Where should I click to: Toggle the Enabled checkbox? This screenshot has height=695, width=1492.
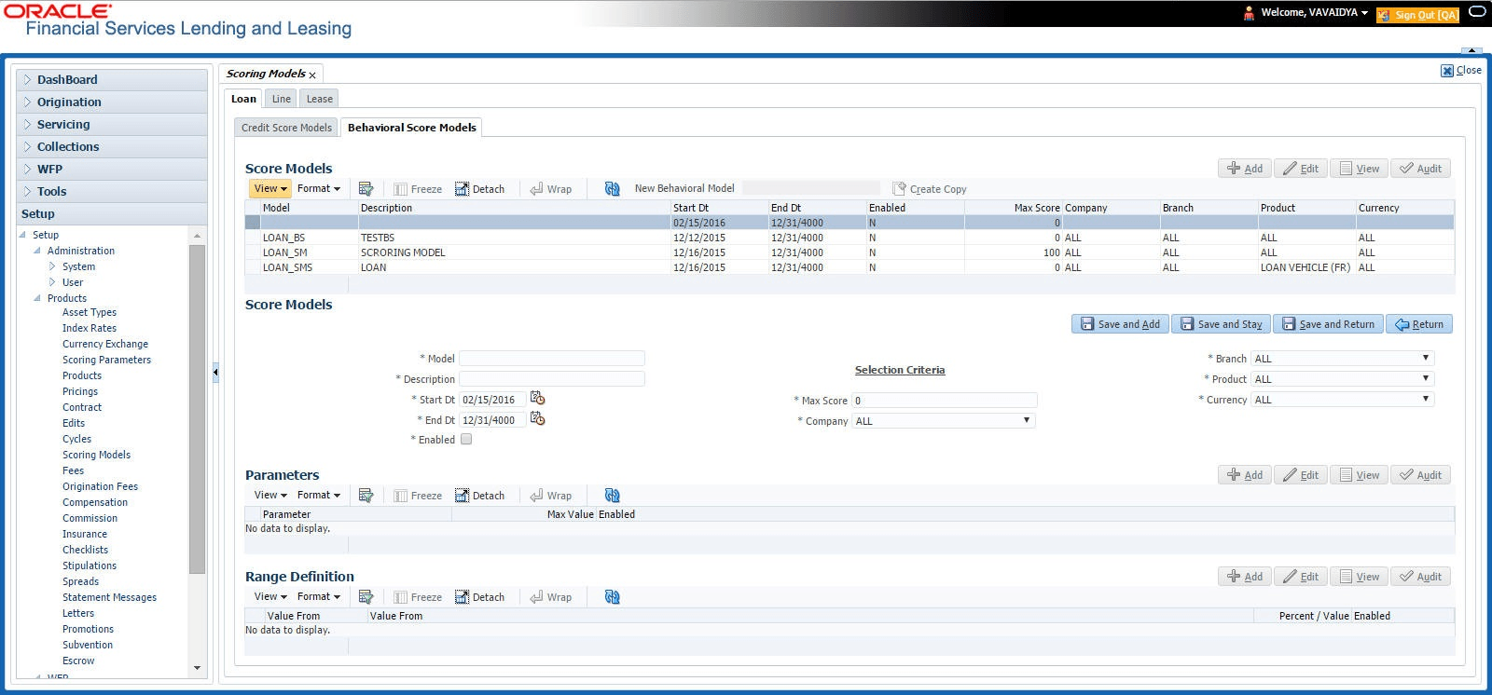(466, 440)
